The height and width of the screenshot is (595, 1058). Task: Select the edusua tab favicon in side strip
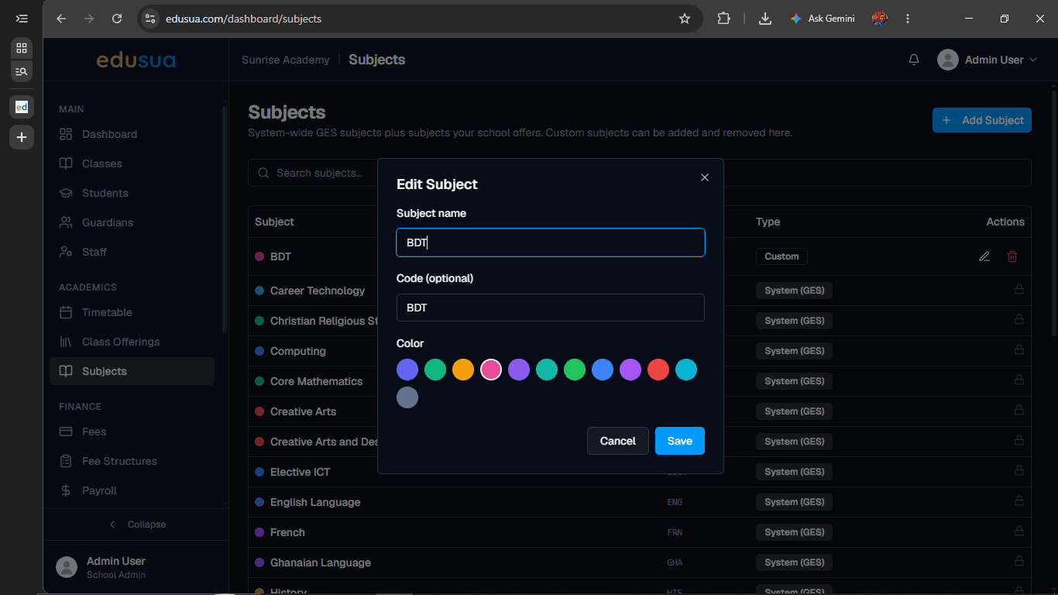tap(22, 106)
